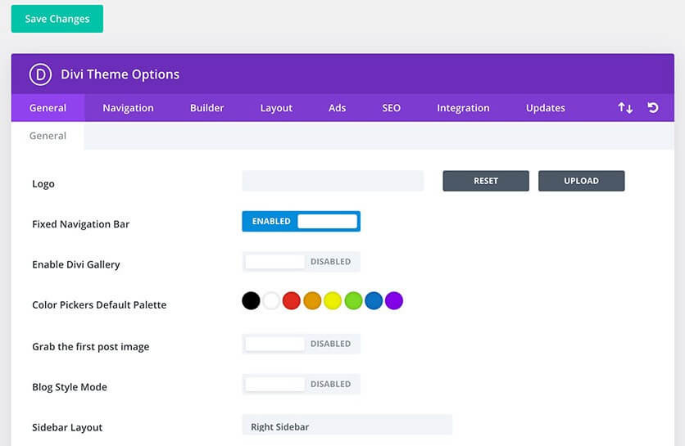Screen dimensions: 685x446
Task: Open the Navigation tab
Action: [x=128, y=108]
